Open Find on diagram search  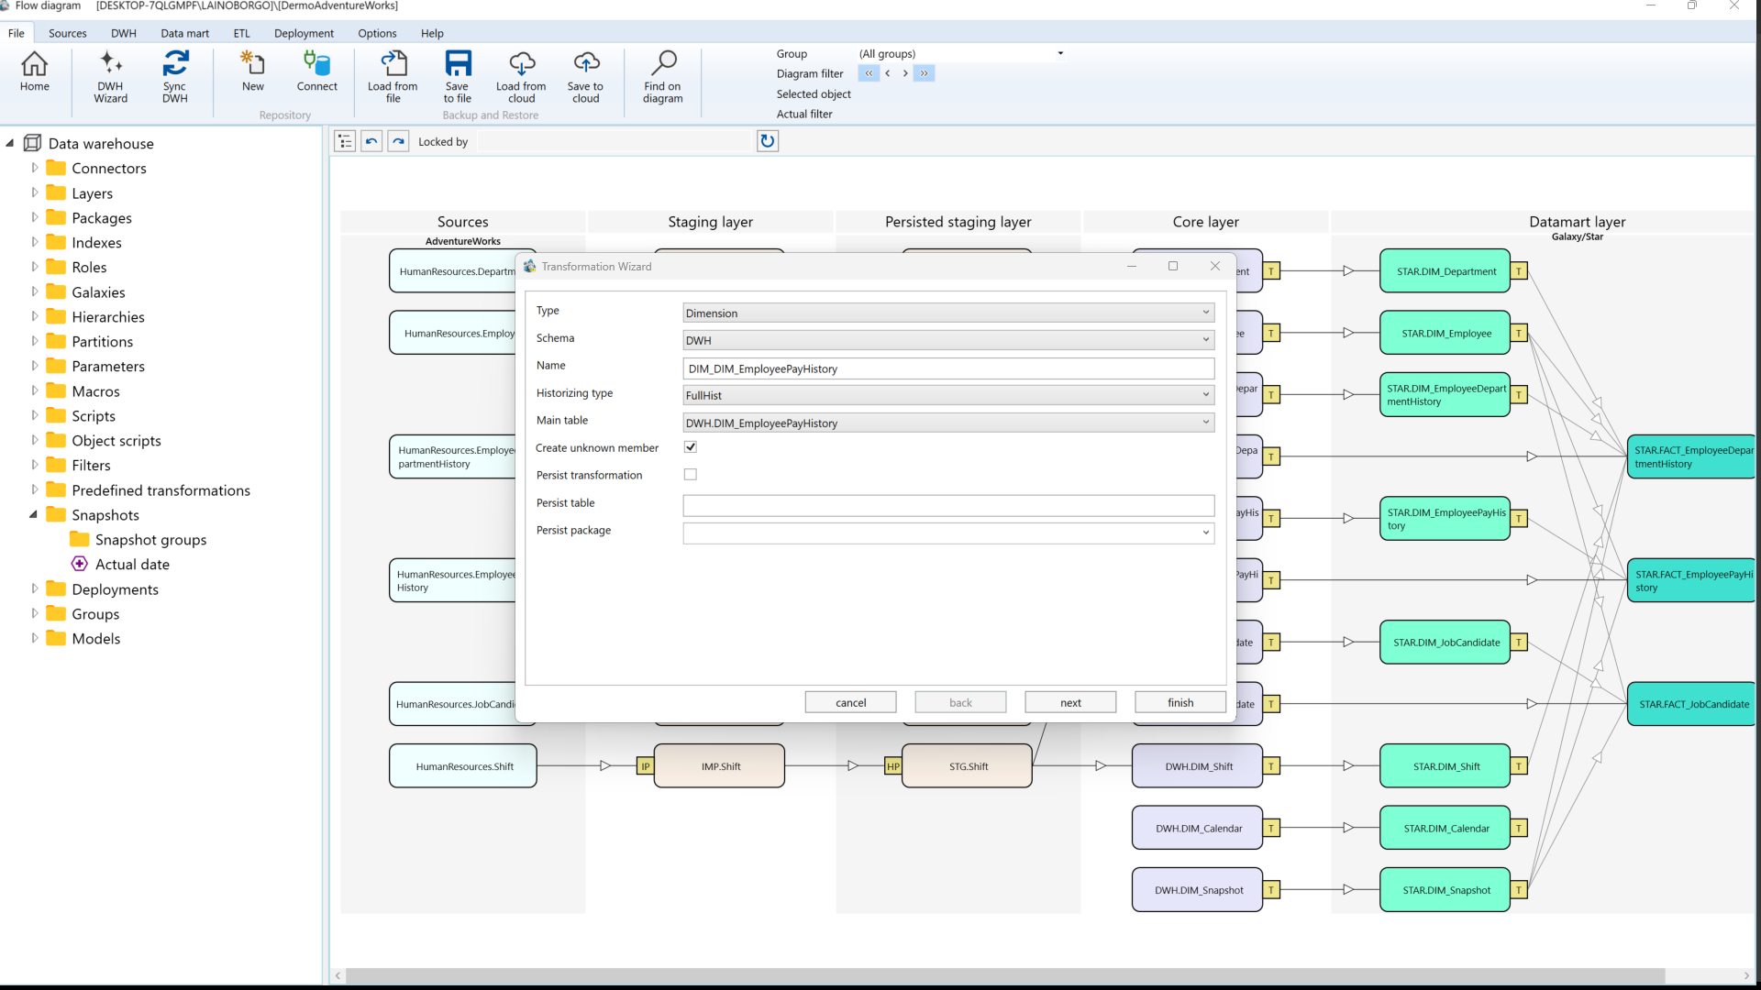[663, 77]
